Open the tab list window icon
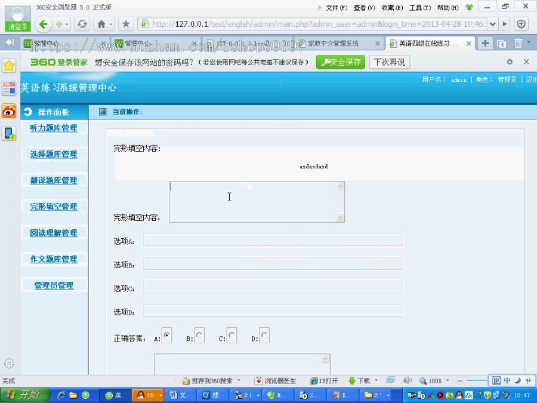This screenshot has height=403, width=537. 501,44
